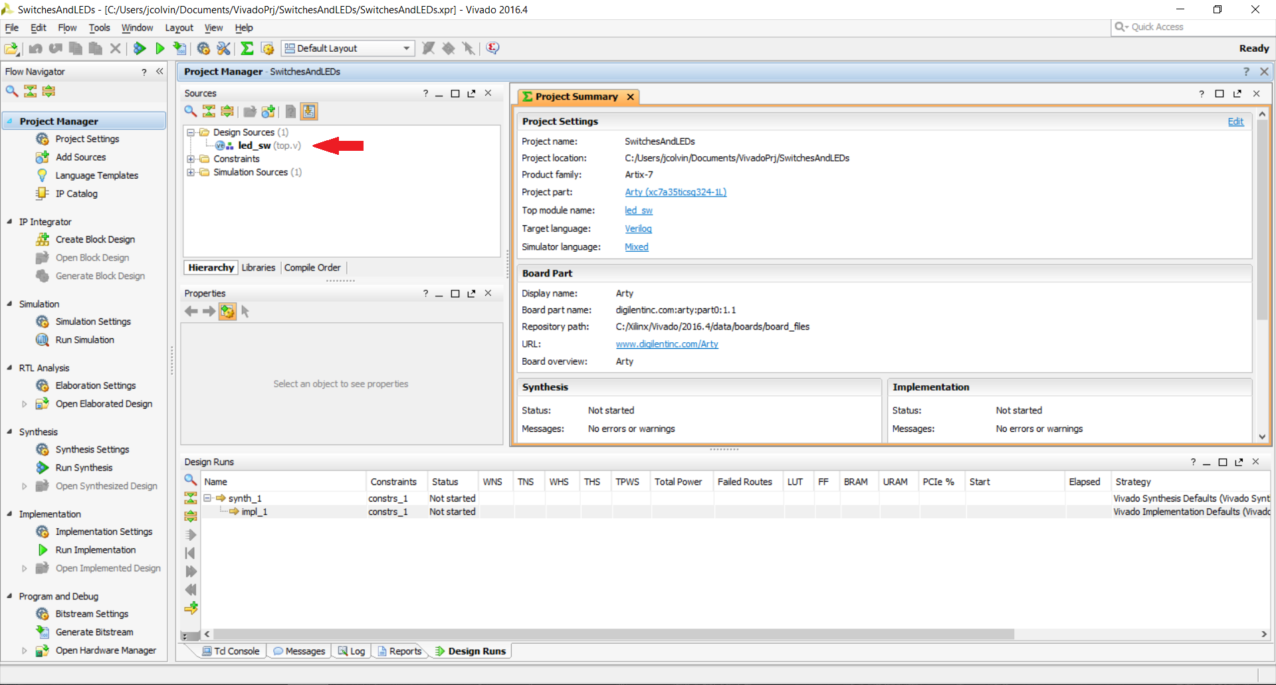Switch to Compile Order tab
The width and height of the screenshot is (1276, 685).
[x=312, y=268]
